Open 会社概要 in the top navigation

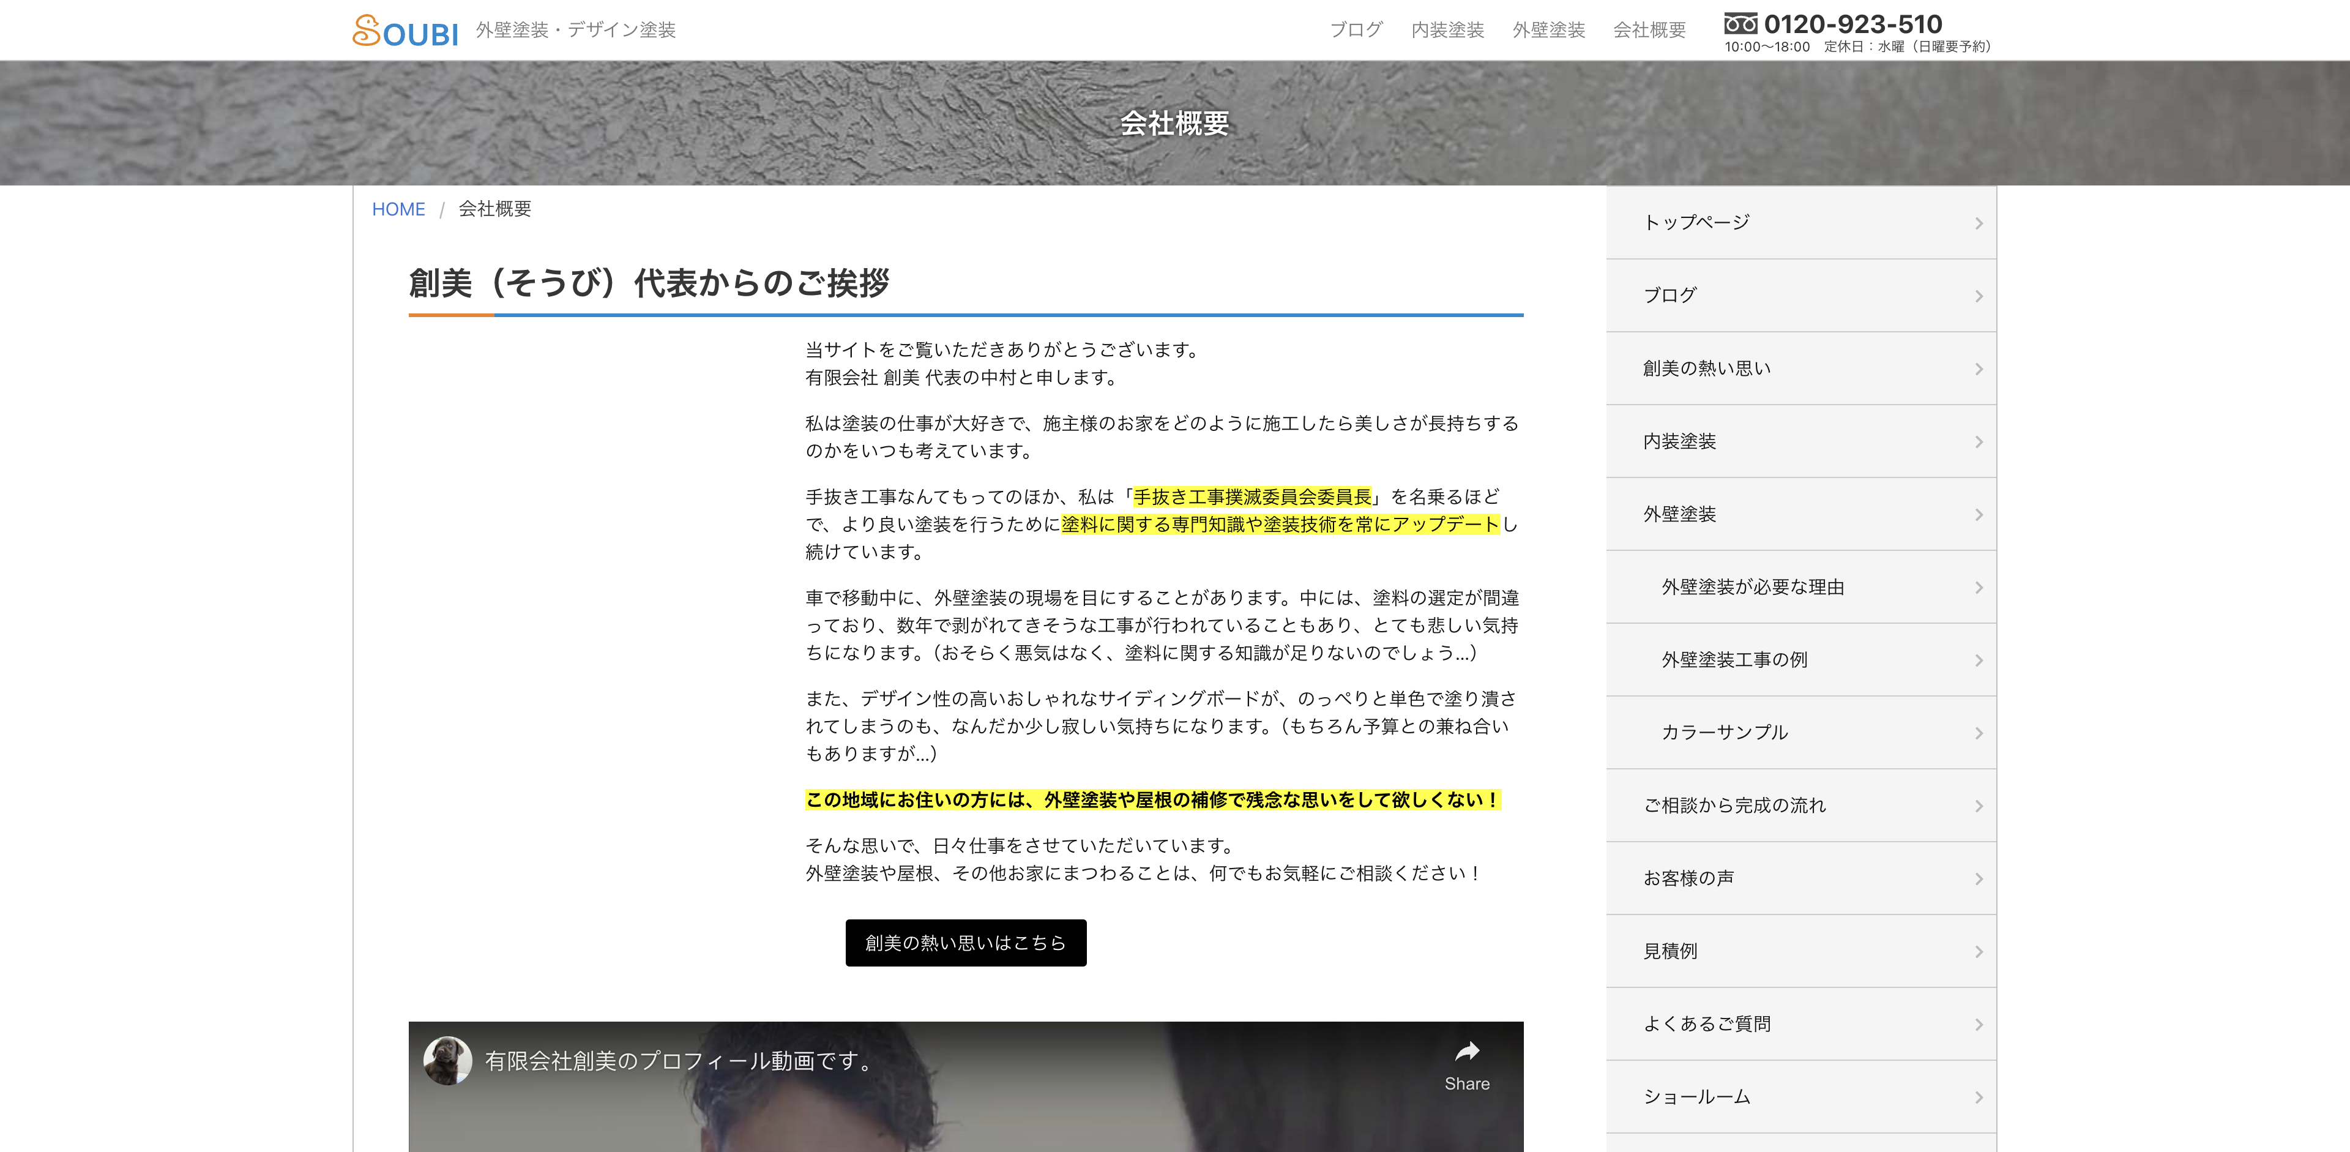[x=1649, y=30]
